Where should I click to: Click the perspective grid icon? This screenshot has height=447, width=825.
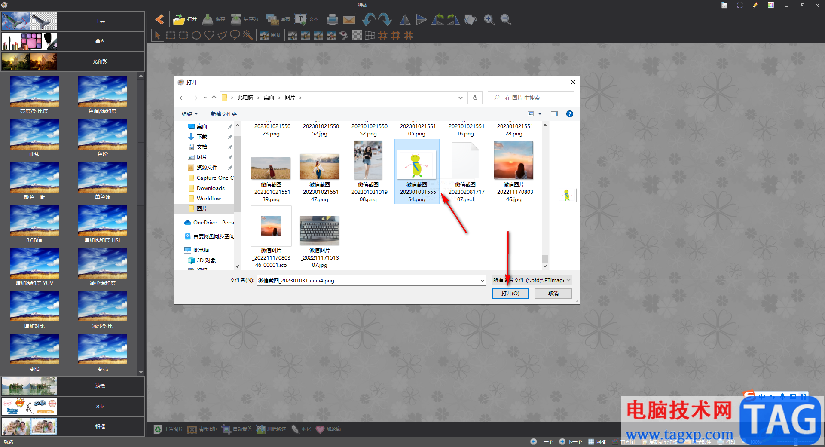[x=370, y=35]
